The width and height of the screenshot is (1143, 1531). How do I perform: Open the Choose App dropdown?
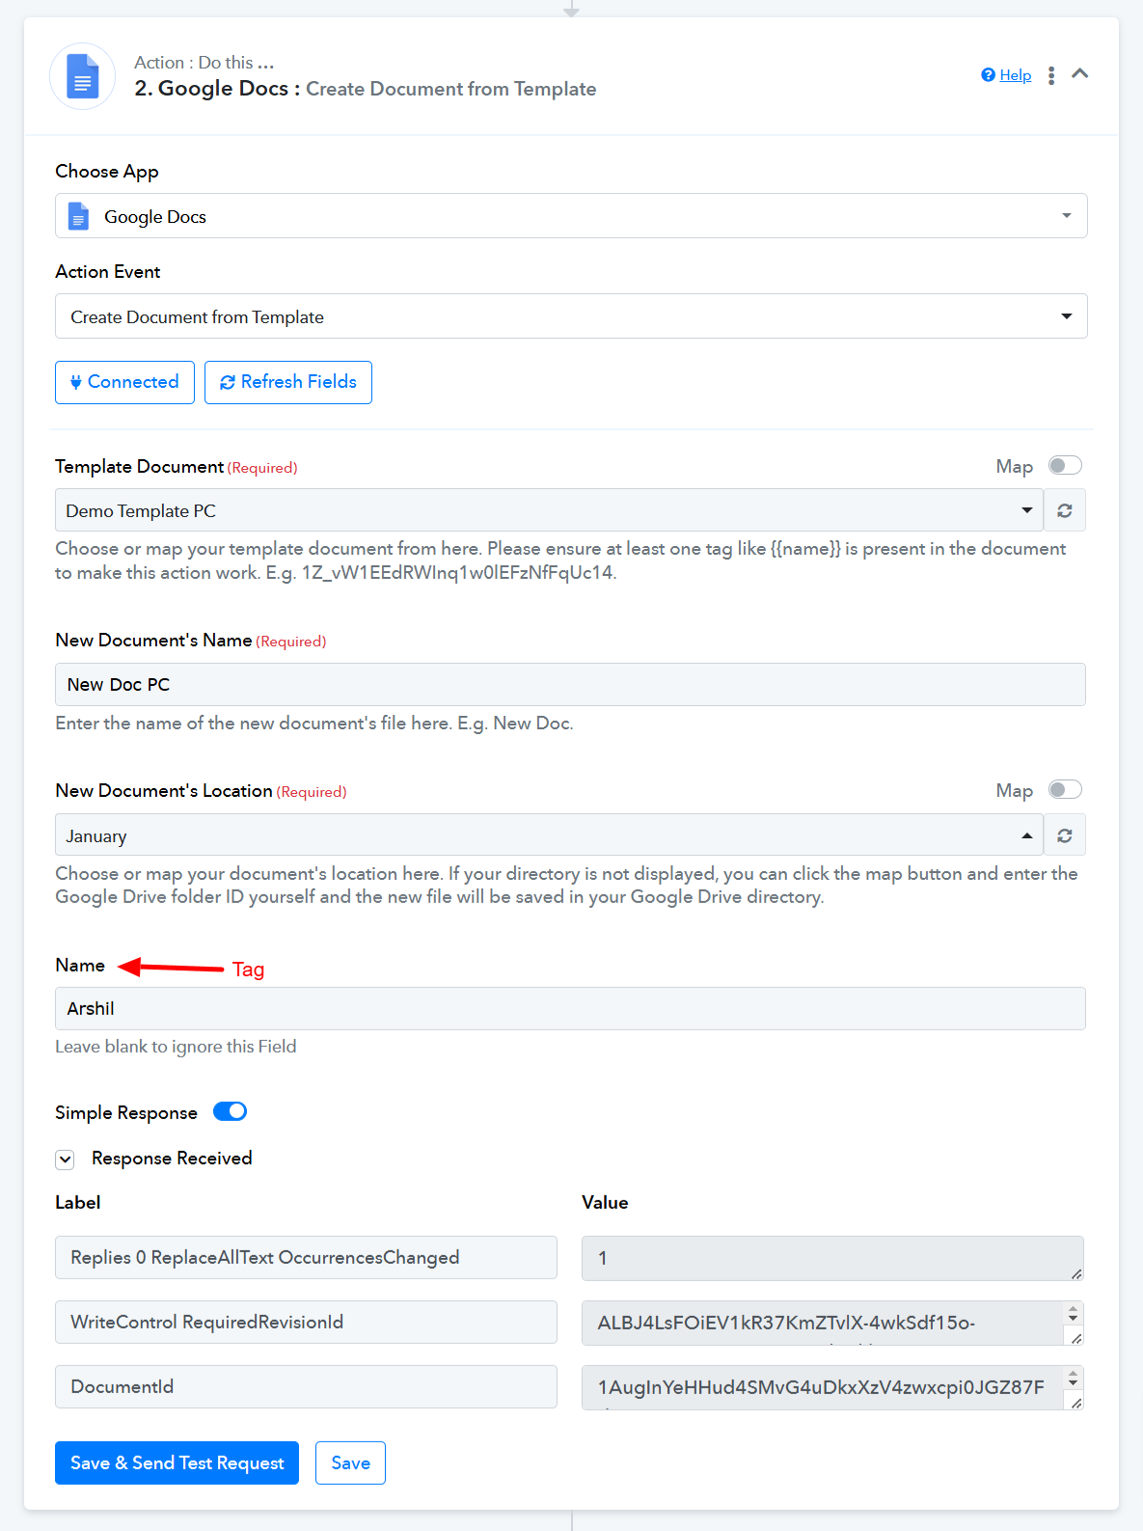570,216
